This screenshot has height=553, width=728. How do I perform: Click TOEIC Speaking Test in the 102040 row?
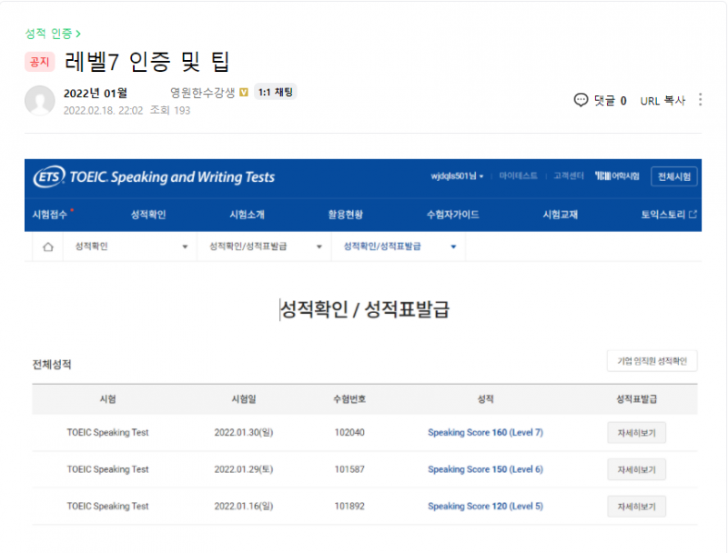click(x=107, y=432)
